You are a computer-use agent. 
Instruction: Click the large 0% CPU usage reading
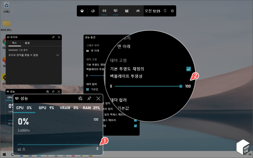coord(23,122)
